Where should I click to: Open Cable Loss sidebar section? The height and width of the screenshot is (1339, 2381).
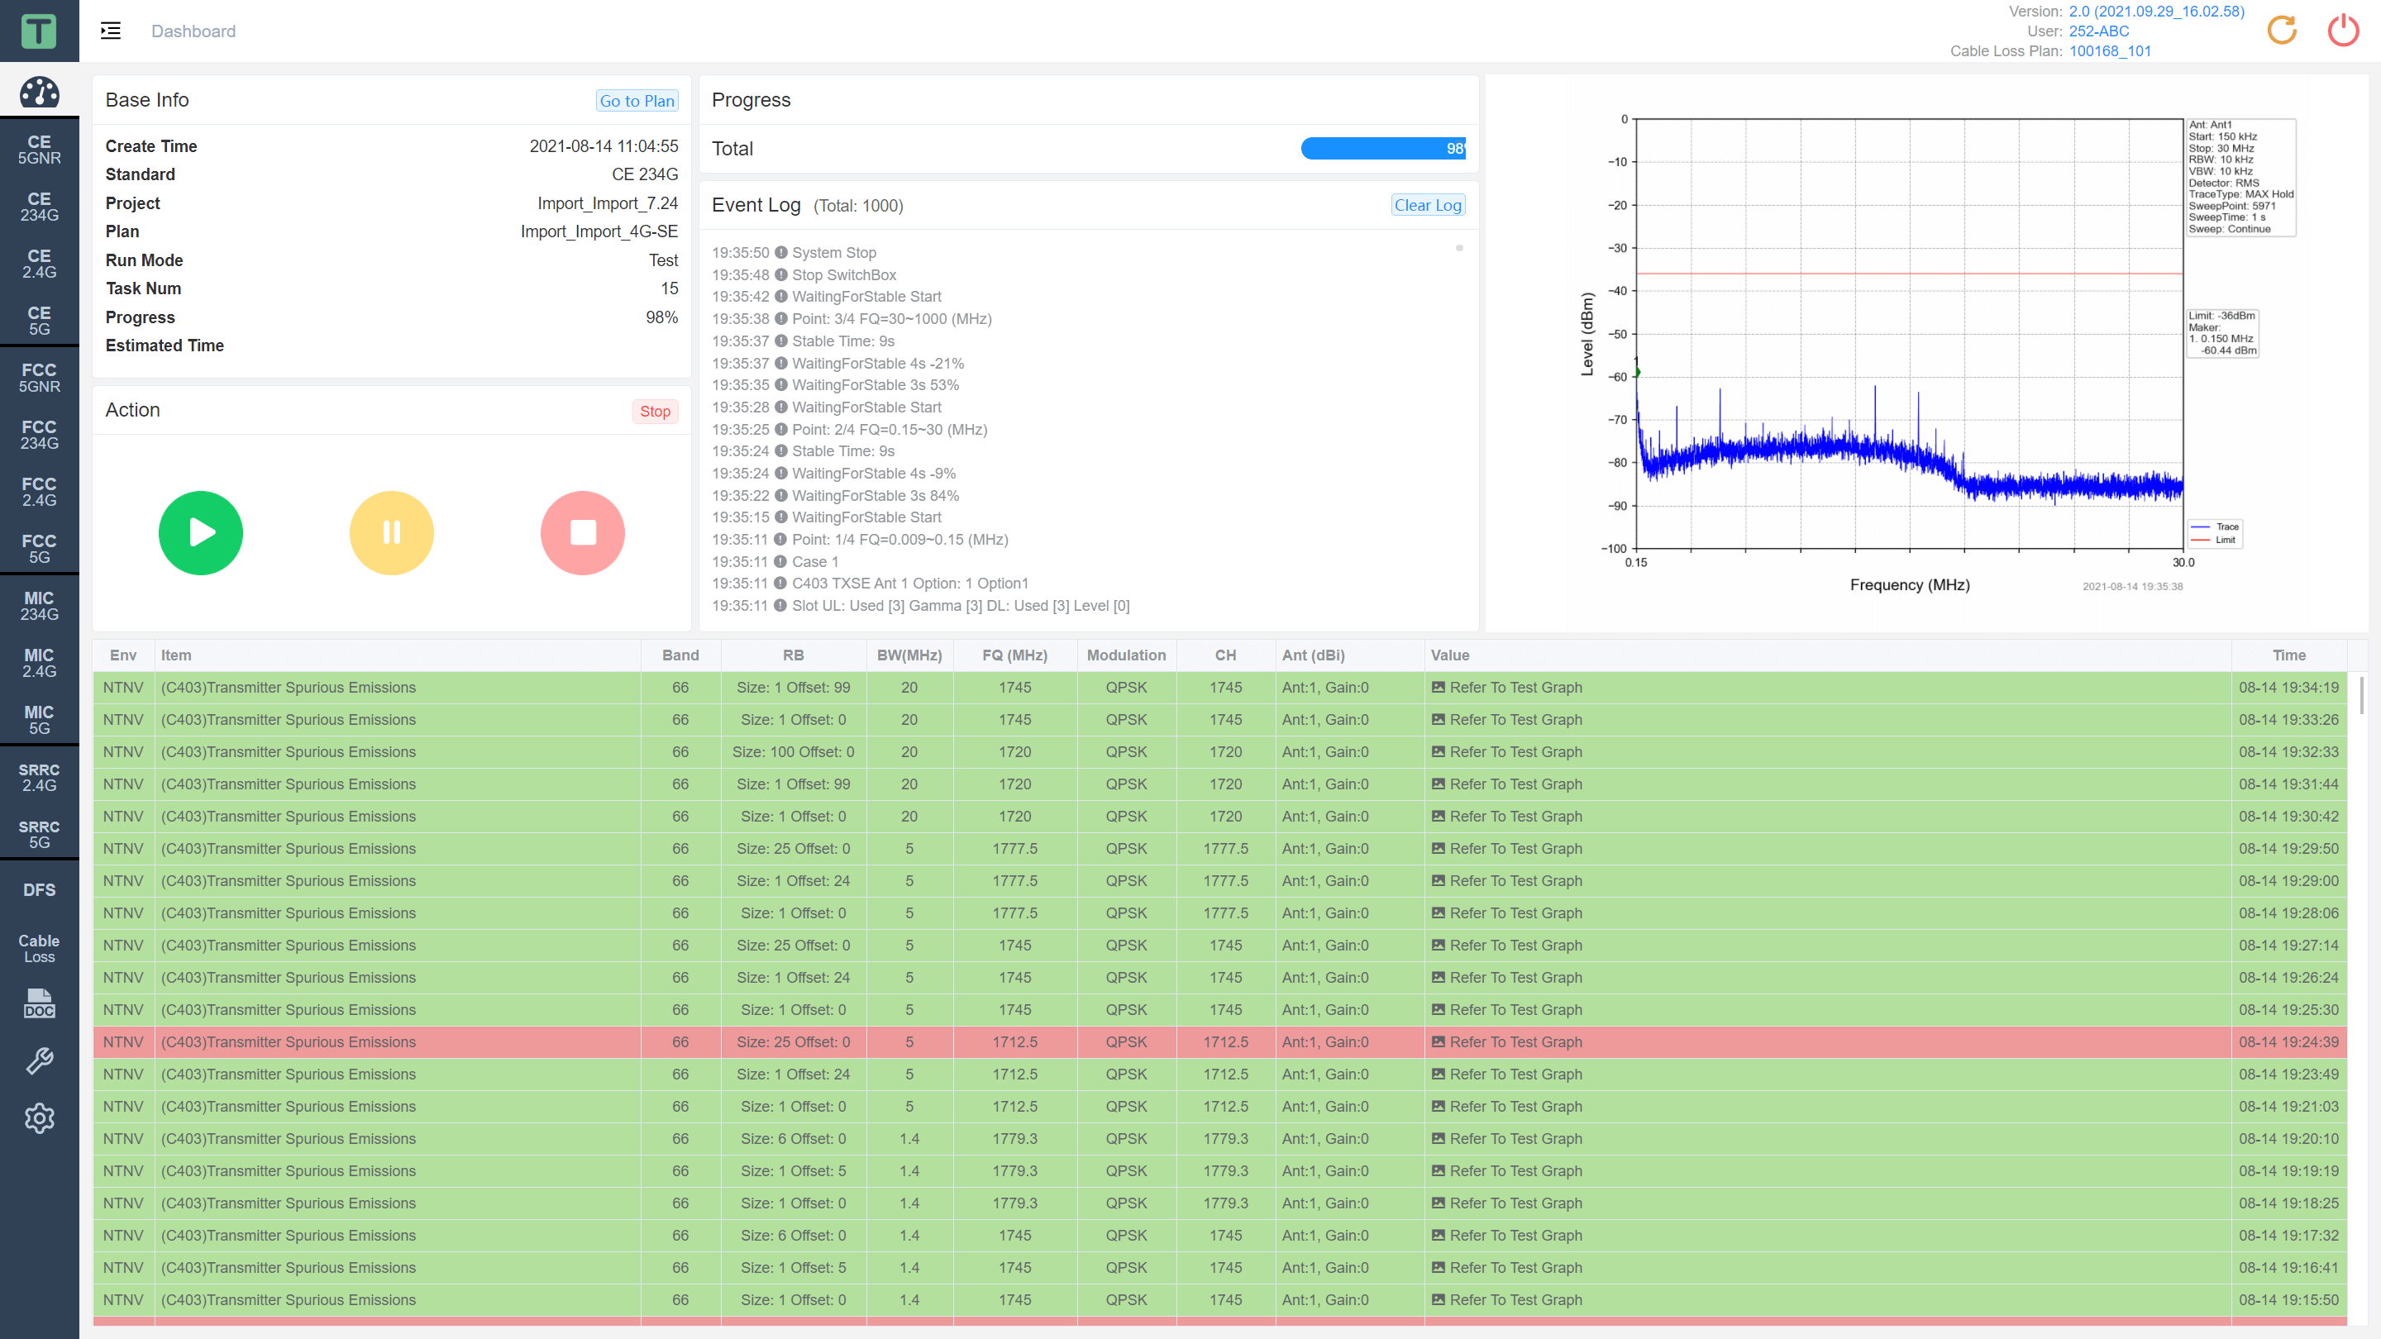click(39, 948)
